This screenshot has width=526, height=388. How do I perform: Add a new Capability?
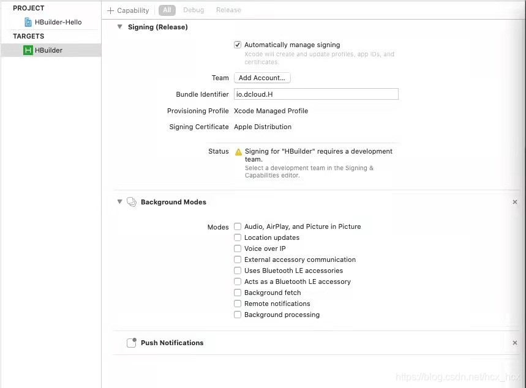[x=128, y=11]
